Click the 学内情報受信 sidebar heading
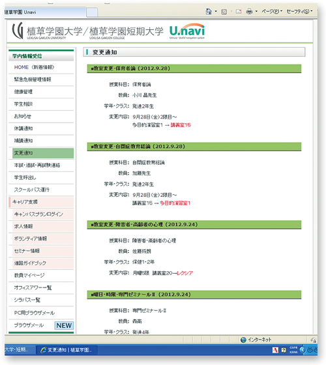The height and width of the screenshot is (365, 326). (x=41, y=56)
